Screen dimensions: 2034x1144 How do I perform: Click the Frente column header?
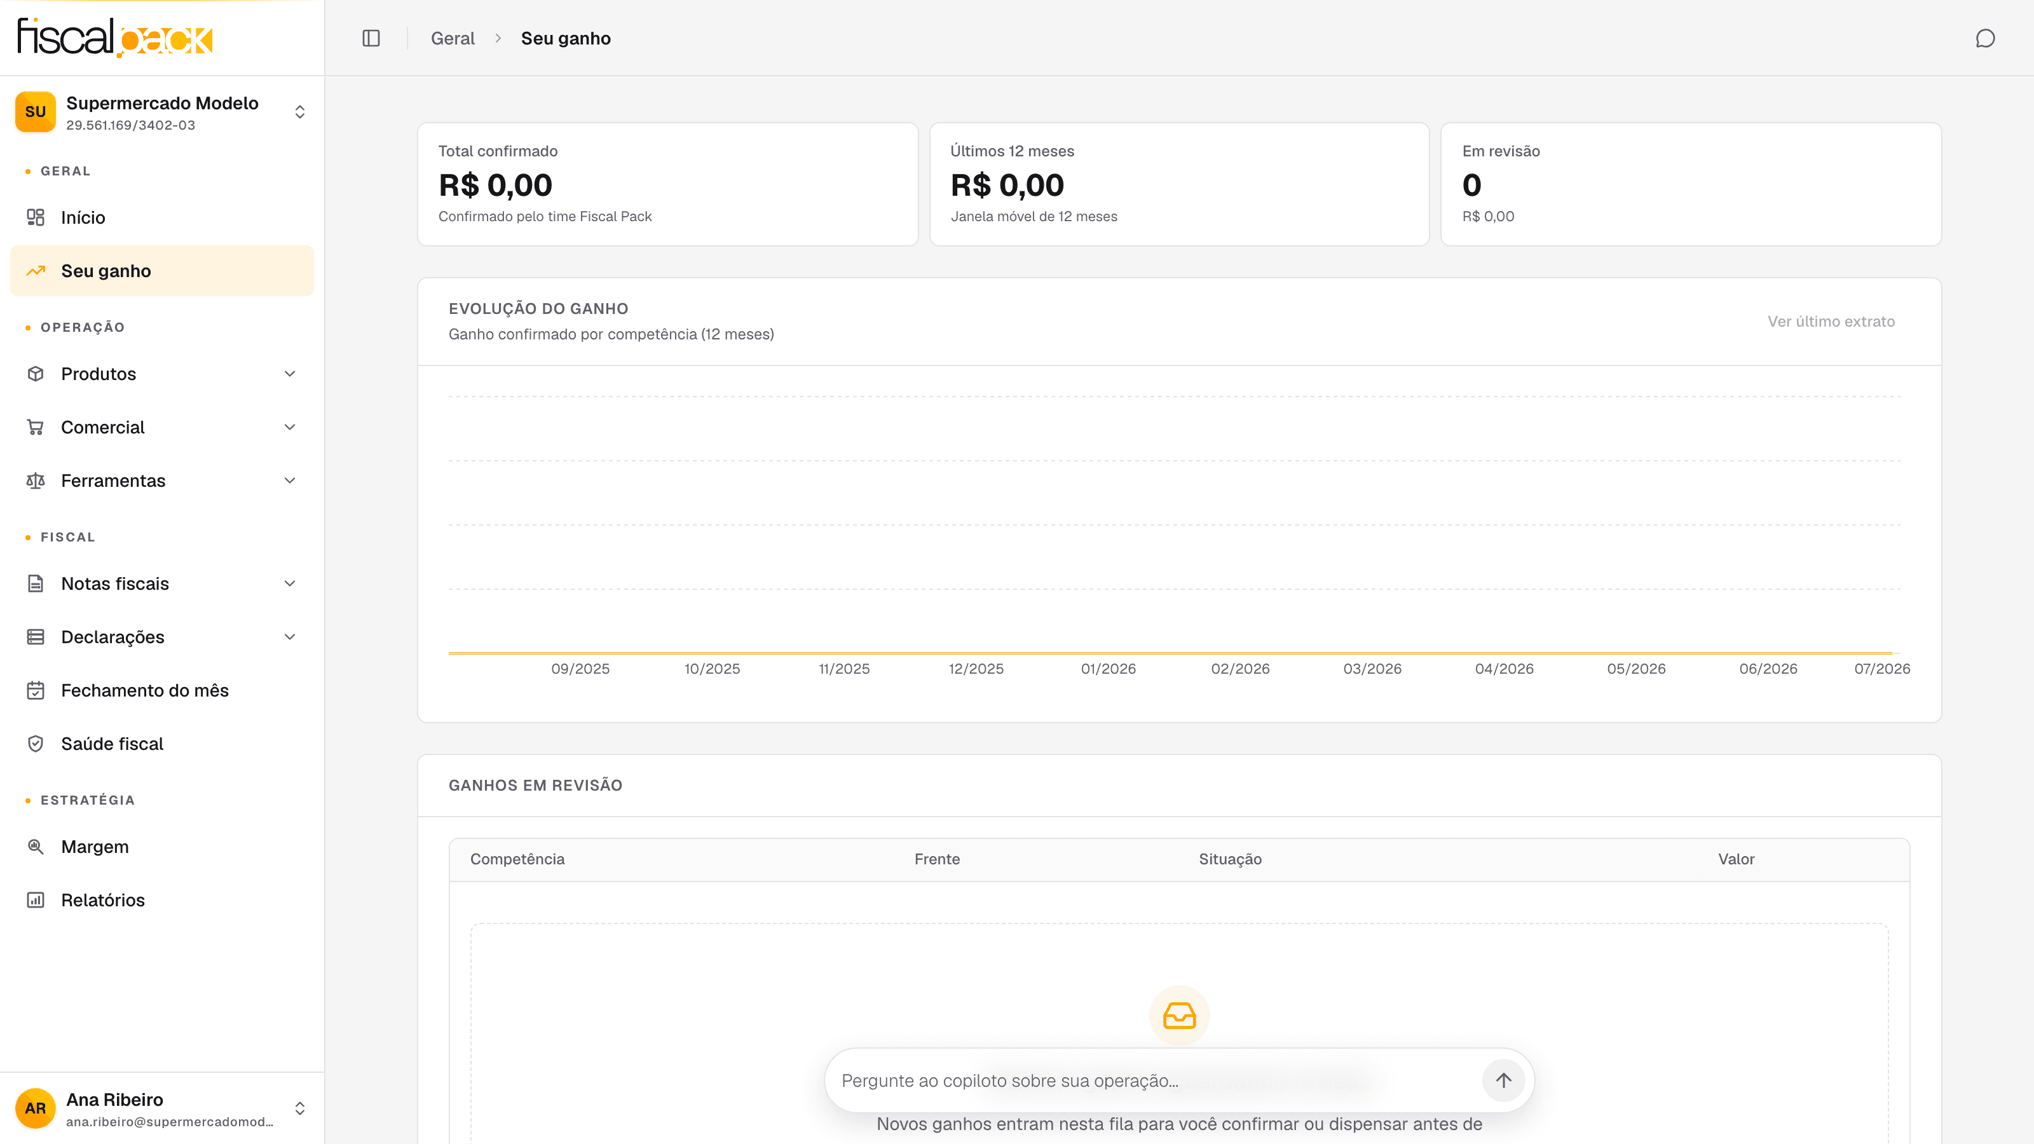pos(938,859)
